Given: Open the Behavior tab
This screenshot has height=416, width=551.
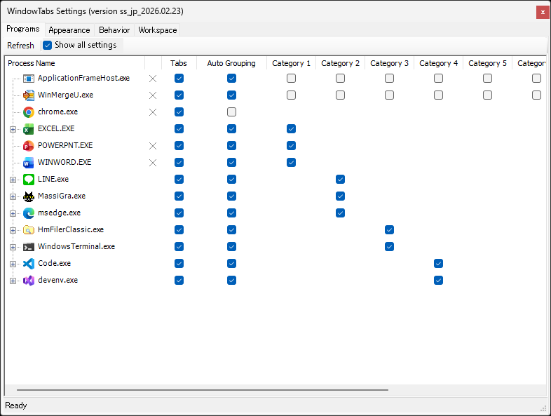Looking at the screenshot, I should [114, 30].
